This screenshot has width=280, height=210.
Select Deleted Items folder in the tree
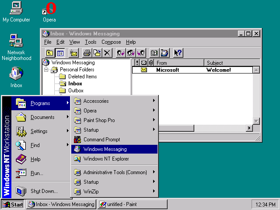[83, 77]
